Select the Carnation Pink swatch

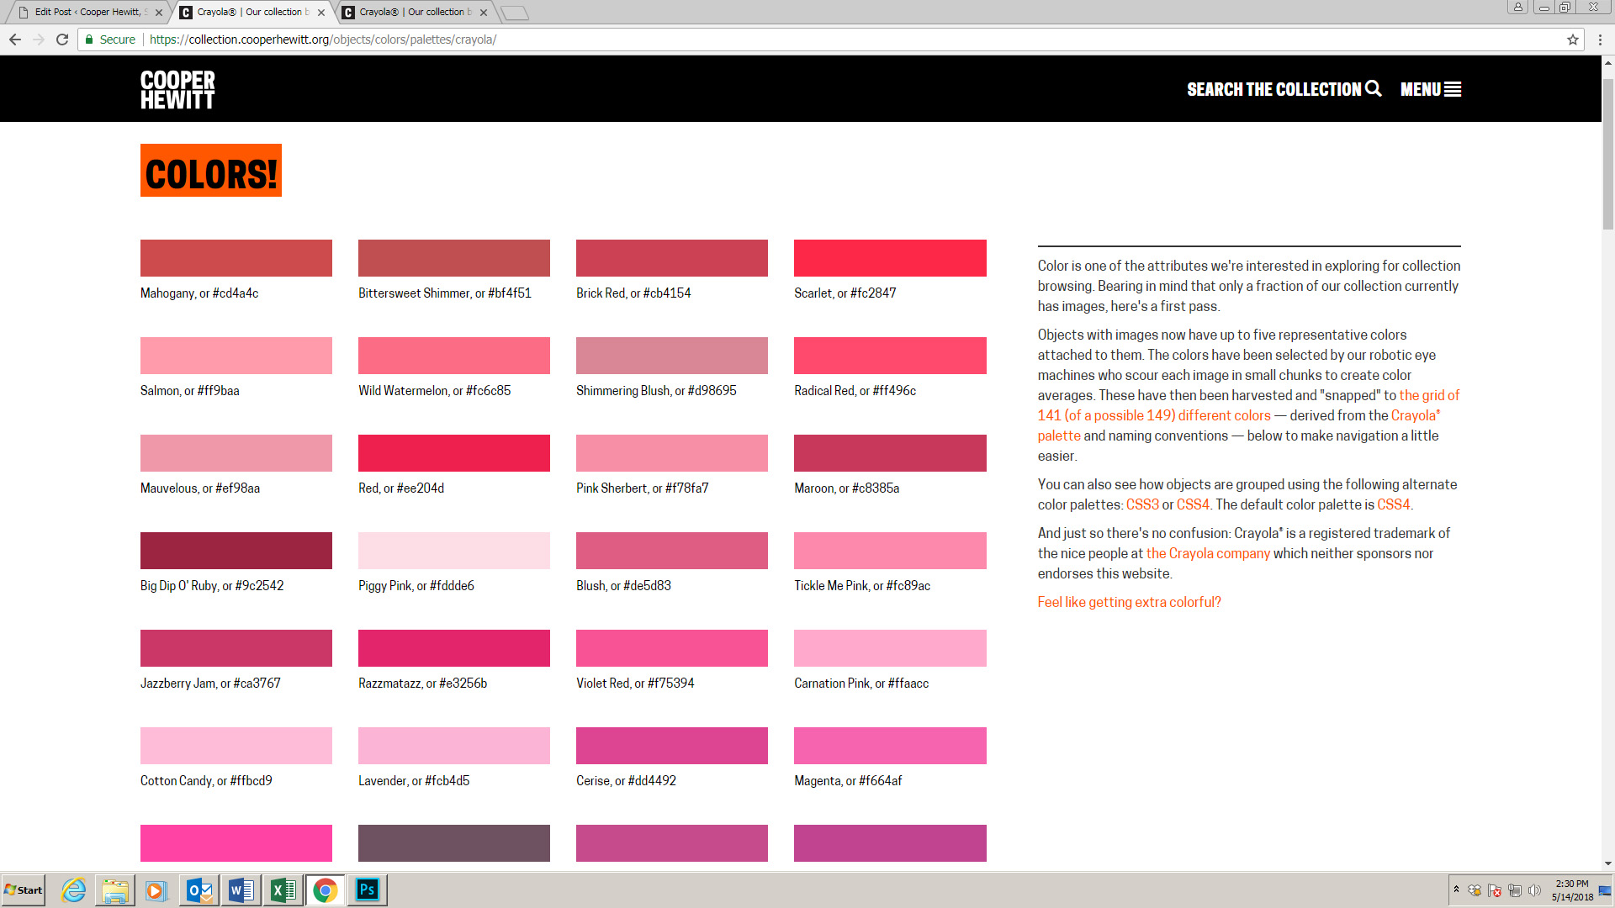click(x=890, y=648)
